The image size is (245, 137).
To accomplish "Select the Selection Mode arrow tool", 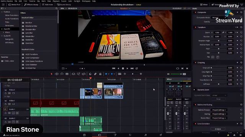I will coord(51,74).
